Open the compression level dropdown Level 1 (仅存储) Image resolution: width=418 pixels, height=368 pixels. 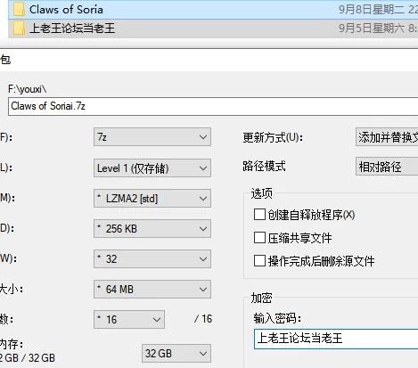(x=152, y=168)
